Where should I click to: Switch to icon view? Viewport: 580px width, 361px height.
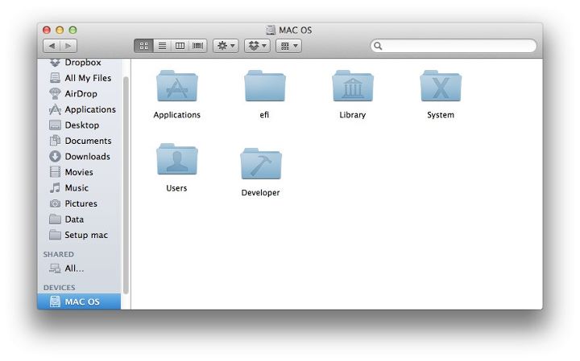coord(143,46)
